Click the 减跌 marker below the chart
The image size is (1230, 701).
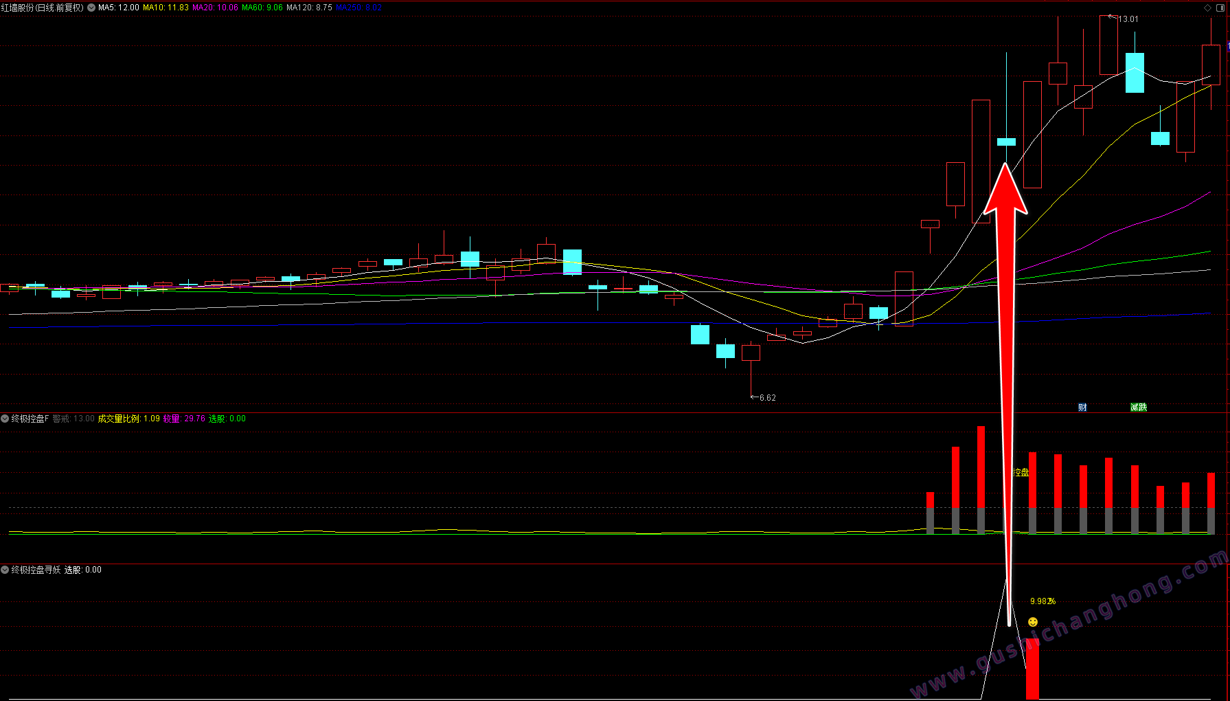1139,408
